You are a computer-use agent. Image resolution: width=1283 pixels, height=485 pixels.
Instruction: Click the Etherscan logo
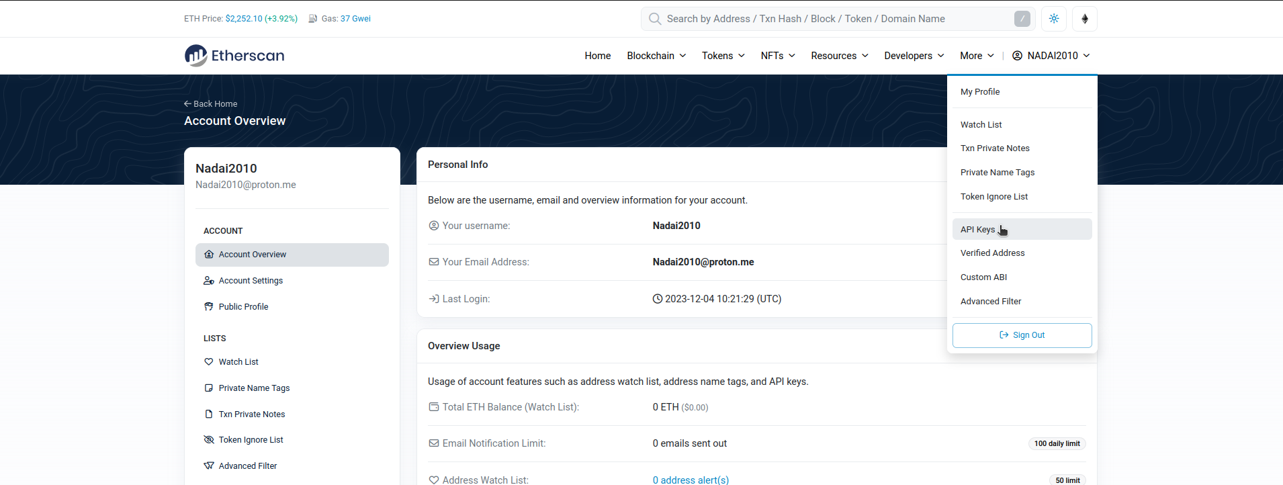tap(234, 56)
